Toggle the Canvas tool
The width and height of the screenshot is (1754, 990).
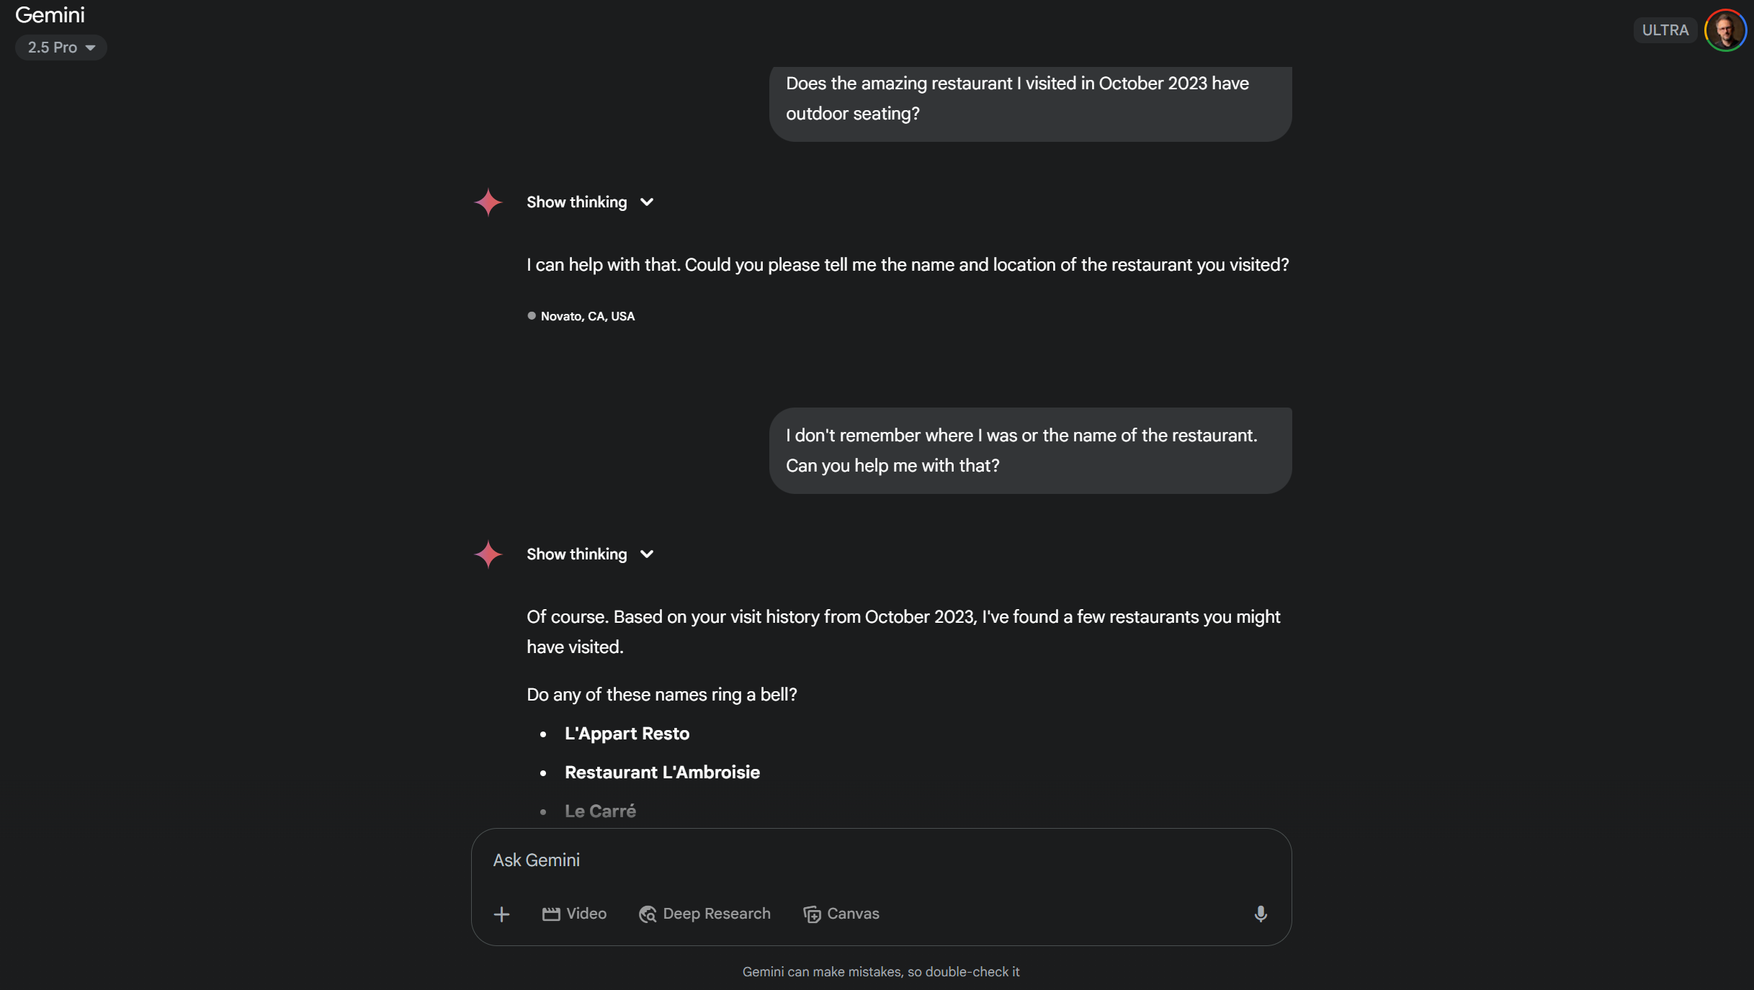tap(841, 914)
